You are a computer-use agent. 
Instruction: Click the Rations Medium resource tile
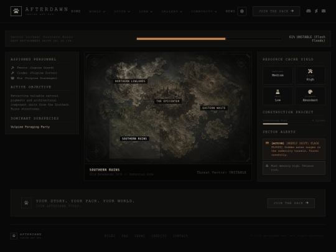pyautogui.click(x=278, y=75)
